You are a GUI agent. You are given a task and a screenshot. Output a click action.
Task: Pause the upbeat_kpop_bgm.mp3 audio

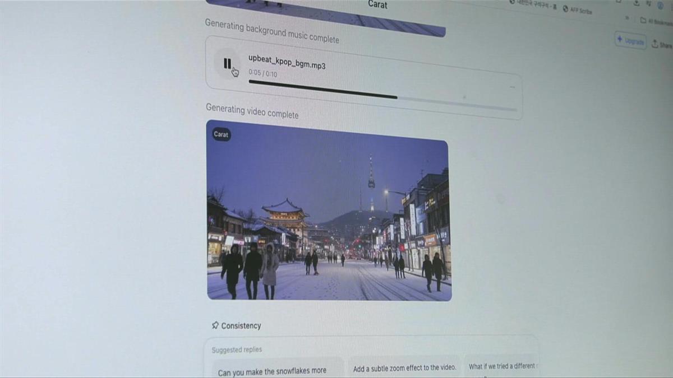point(227,63)
